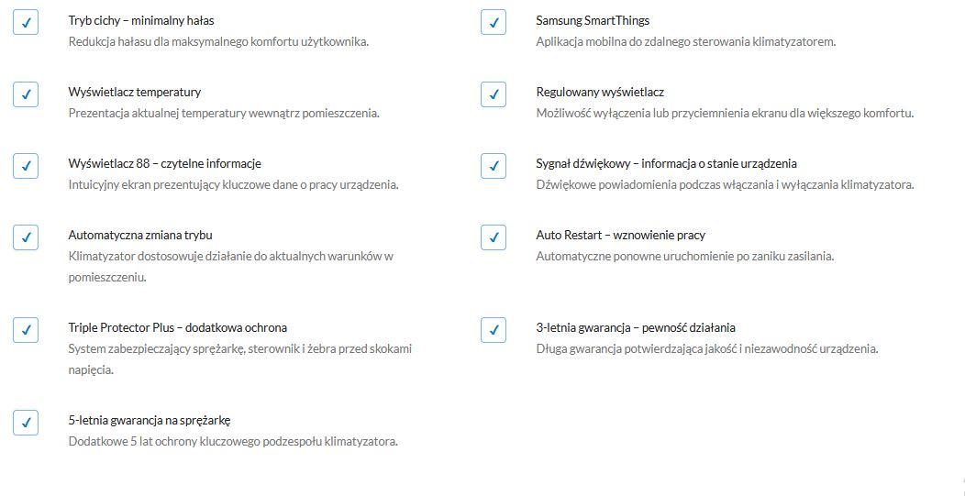Screen dimensions: 965x496
Task: Select the Regulowany wyświetlacz check icon
Action: [494, 94]
